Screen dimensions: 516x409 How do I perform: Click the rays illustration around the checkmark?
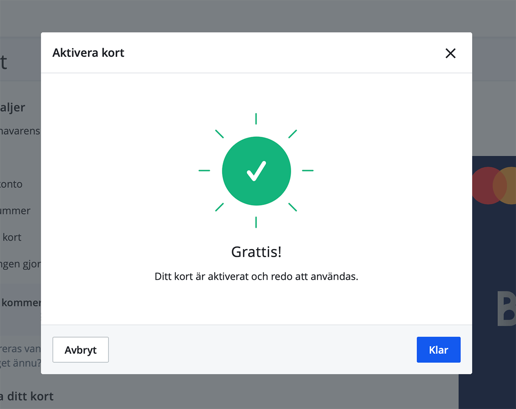(x=256, y=118)
